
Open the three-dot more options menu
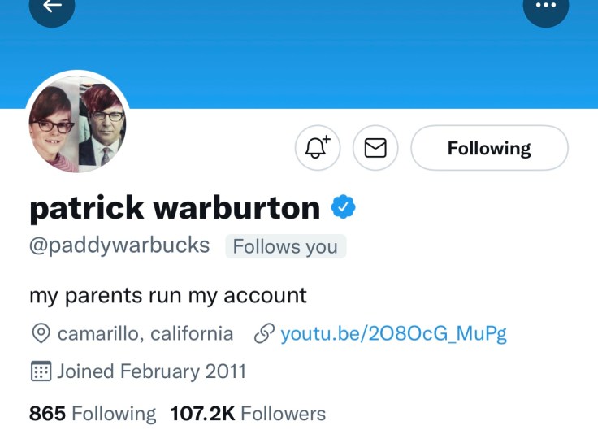coord(546,7)
